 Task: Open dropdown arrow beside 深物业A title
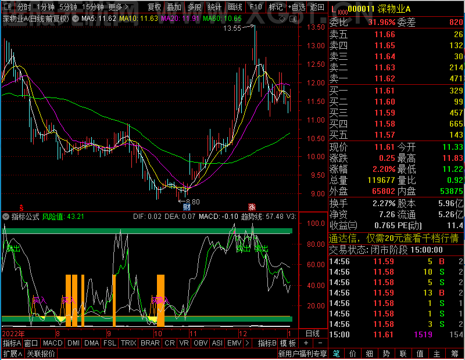click(x=76, y=19)
